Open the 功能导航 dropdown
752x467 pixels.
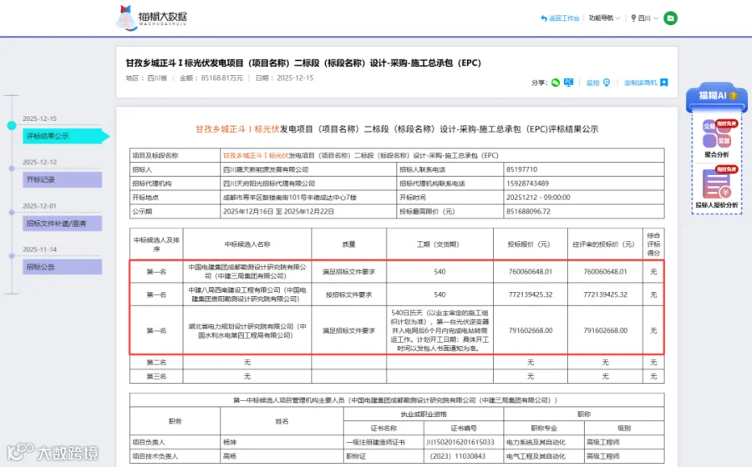click(x=604, y=18)
